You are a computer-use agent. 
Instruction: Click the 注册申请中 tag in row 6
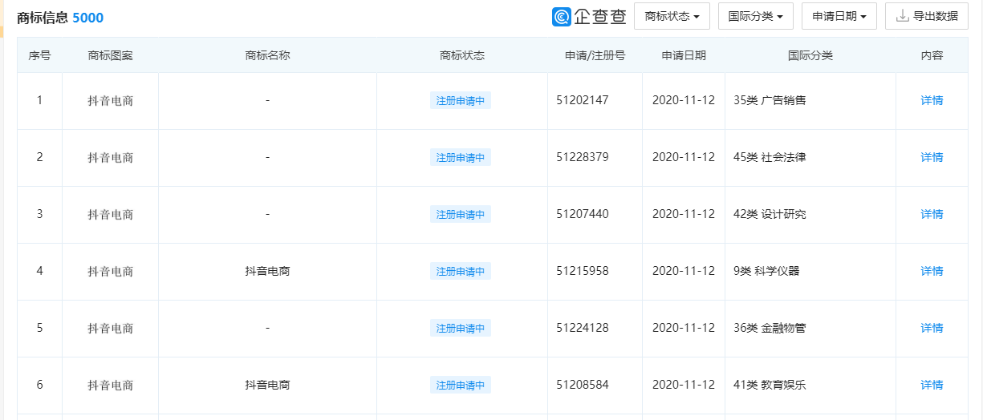461,386
